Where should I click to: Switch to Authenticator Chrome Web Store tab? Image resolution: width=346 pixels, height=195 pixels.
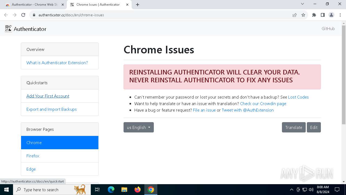click(x=35, y=5)
